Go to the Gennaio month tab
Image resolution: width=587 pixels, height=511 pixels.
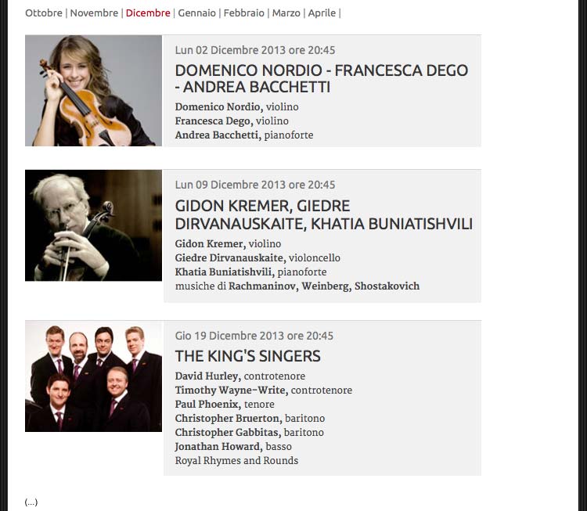[x=196, y=13]
